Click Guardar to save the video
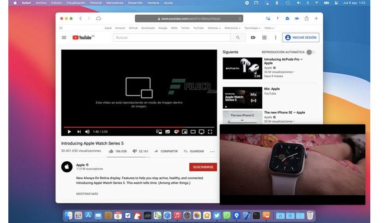Viewport: 386px width, 223px height. [x=194, y=151]
